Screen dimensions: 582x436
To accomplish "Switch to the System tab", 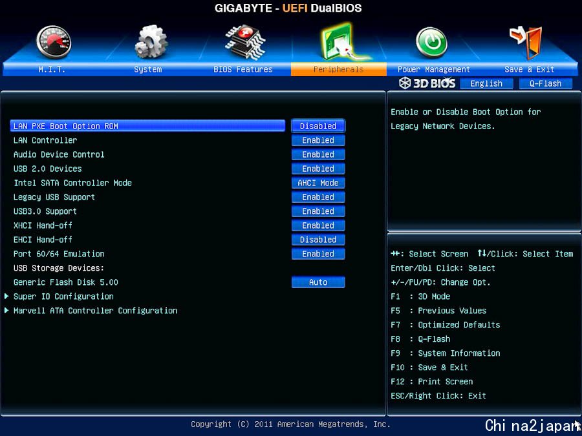I will pyautogui.click(x=147, y=69).
